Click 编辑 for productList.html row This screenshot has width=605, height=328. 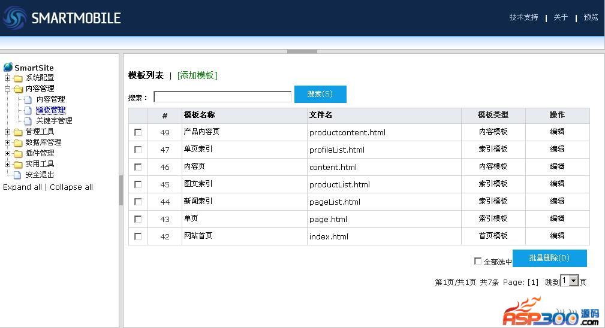557,184
